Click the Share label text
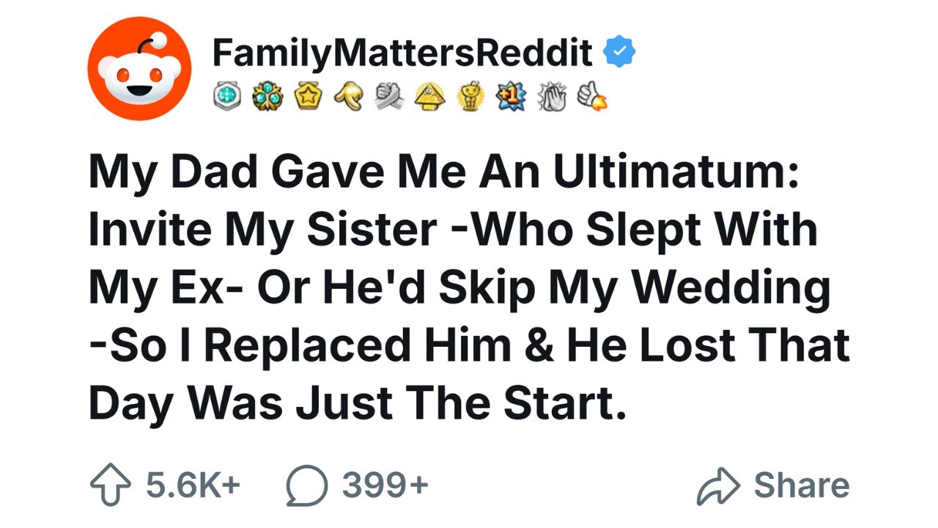 (802, 485)
